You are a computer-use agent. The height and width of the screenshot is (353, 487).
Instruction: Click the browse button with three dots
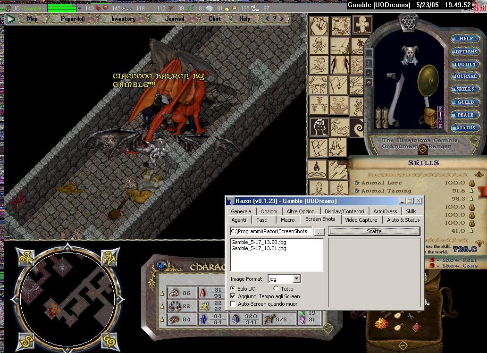319,232
